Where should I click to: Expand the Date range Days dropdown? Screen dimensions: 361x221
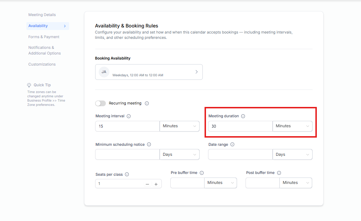point(292,155)
